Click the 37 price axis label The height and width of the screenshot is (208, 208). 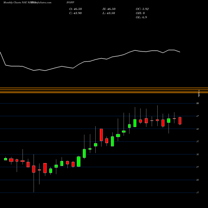(198, 141)
